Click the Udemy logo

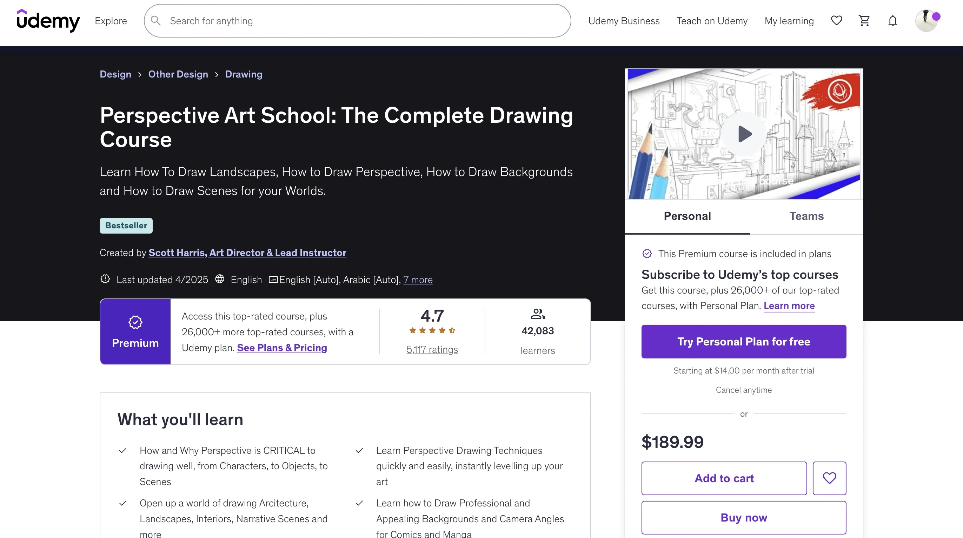(x=48, y=21)
